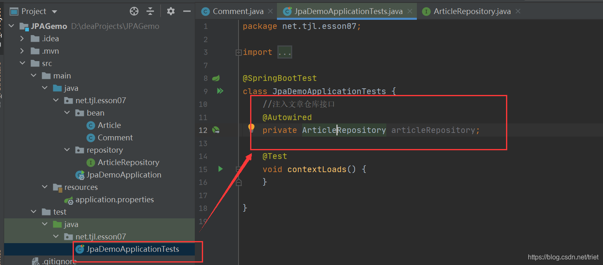Collapse the bean package

[67, 113]
